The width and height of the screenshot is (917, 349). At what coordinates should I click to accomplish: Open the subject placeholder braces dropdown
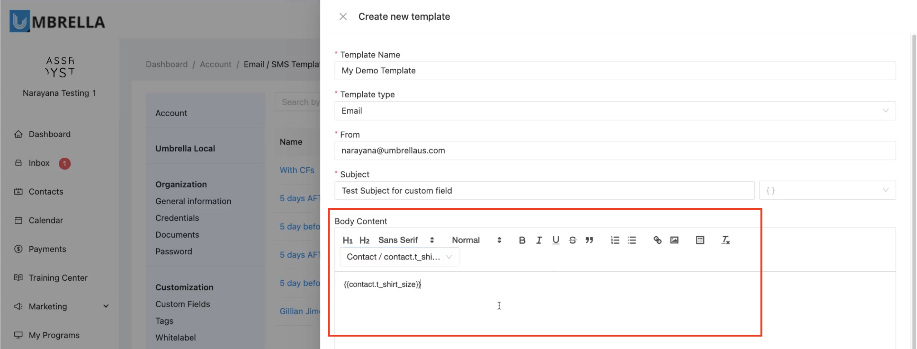[x=827, y=190]
